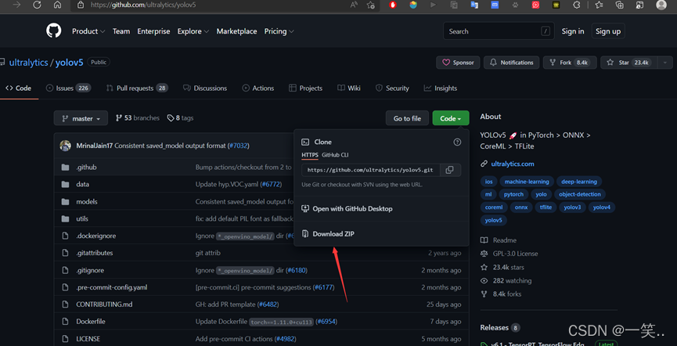Open the Security tab
Viewport: 677px width, 346px height.
point(392,88)
